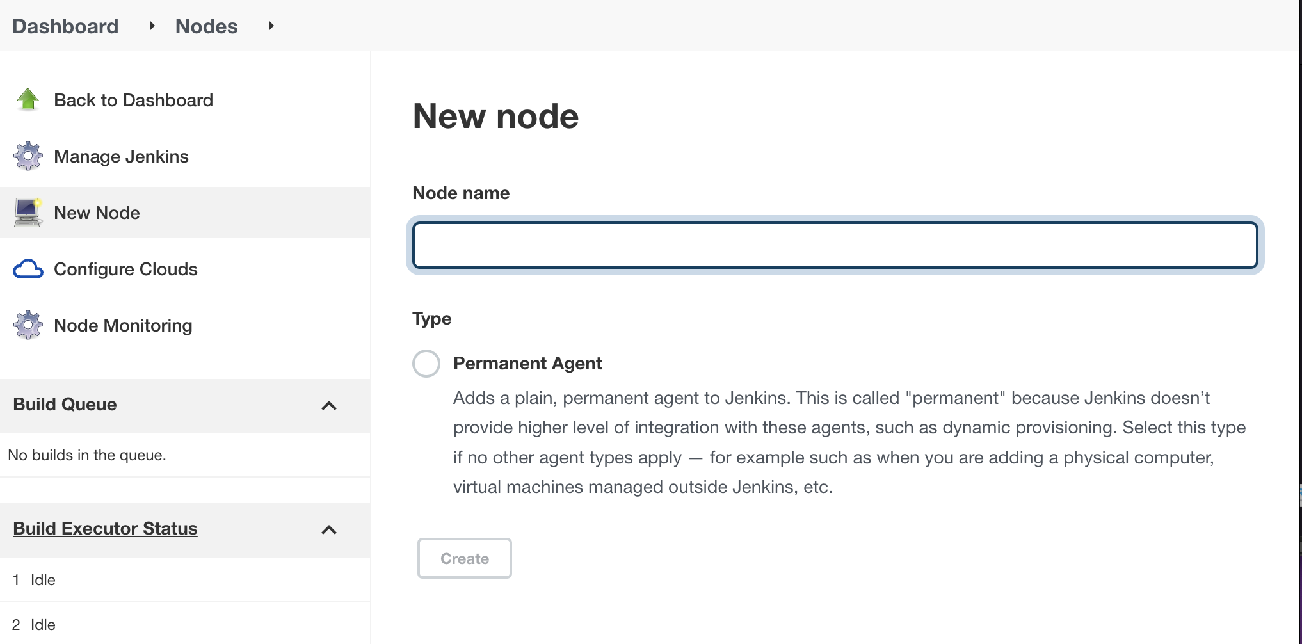The height and width of the screenshot is (644, 1302).
Task: Click executor 2 marked Idle
Action: pyautogui.click(x=42, y=624)
